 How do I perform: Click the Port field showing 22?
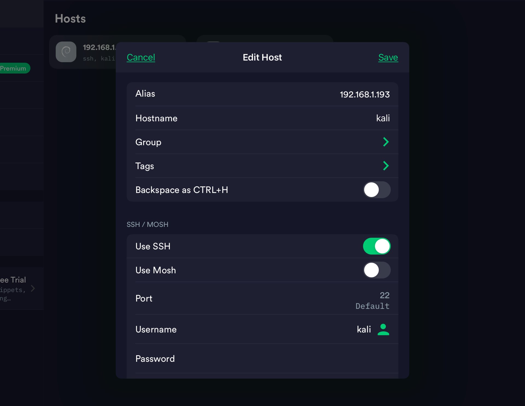tap(384, 295)
